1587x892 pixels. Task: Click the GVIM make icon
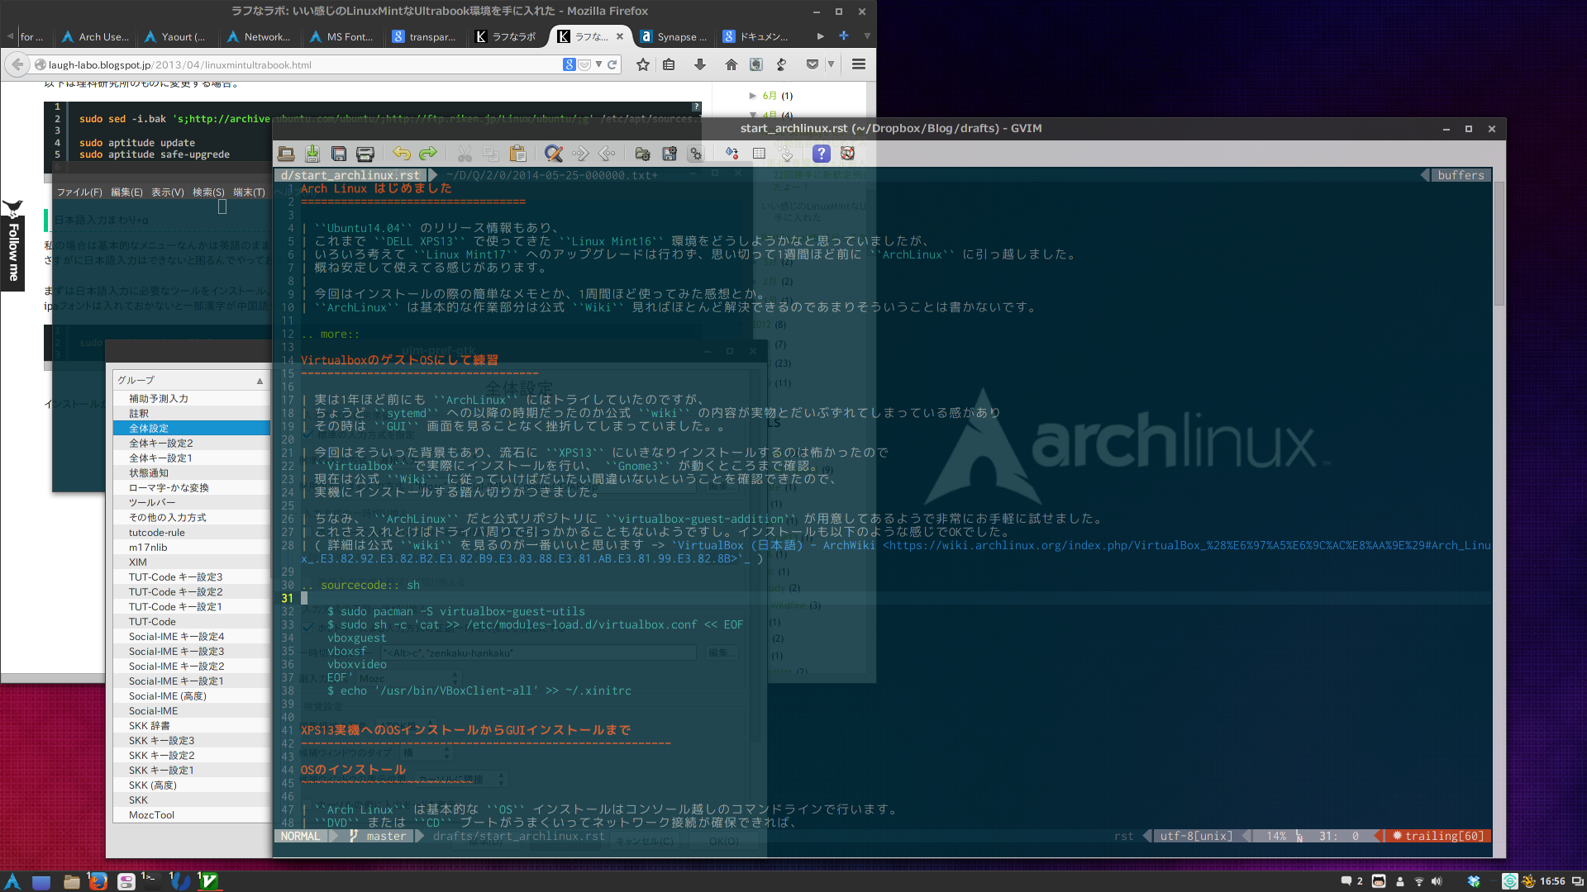(732, 154)
